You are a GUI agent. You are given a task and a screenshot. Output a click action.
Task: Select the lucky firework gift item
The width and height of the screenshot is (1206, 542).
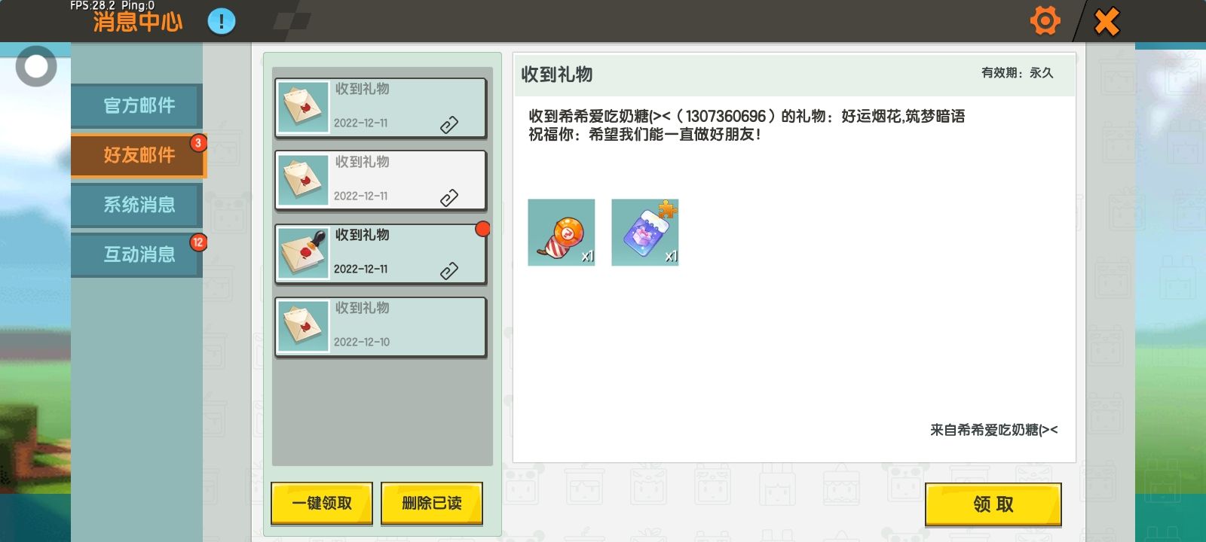coord(562,233)
